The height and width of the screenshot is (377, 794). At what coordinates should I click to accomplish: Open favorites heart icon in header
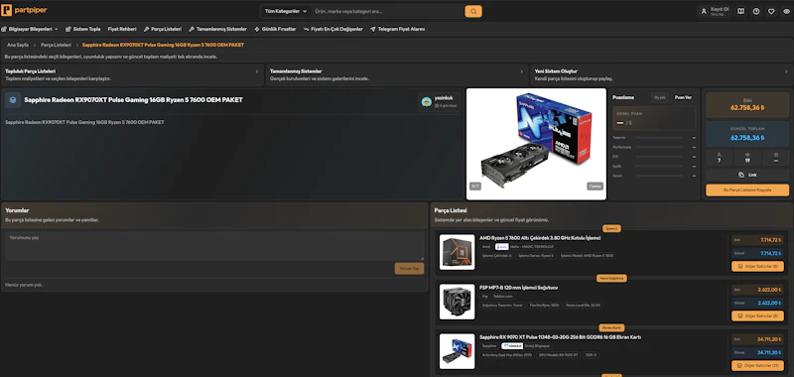click(x=771, y=11)
